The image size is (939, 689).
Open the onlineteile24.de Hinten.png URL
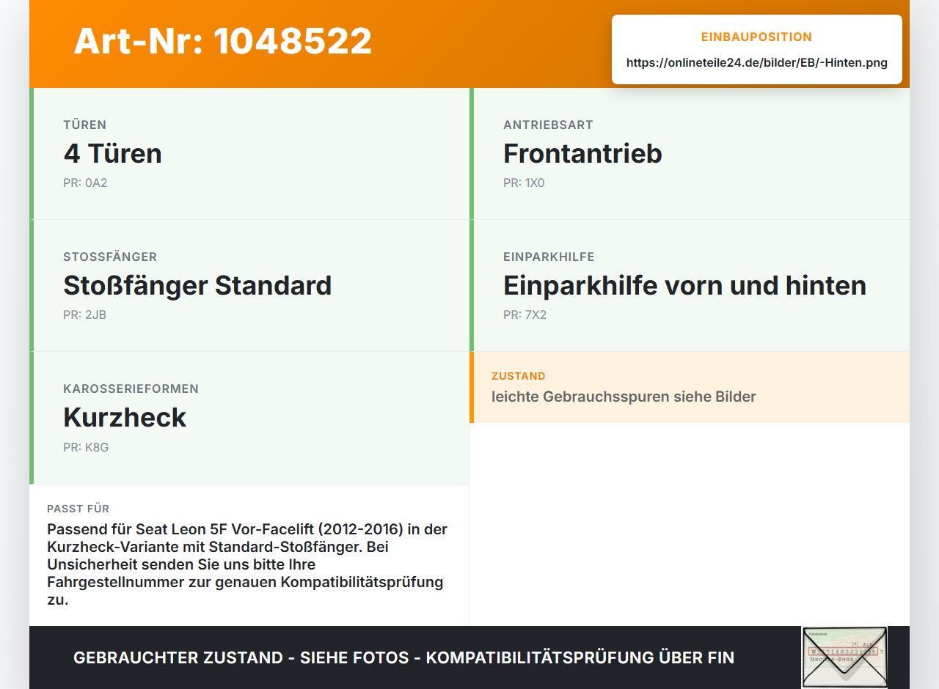[x=757, y=63]
